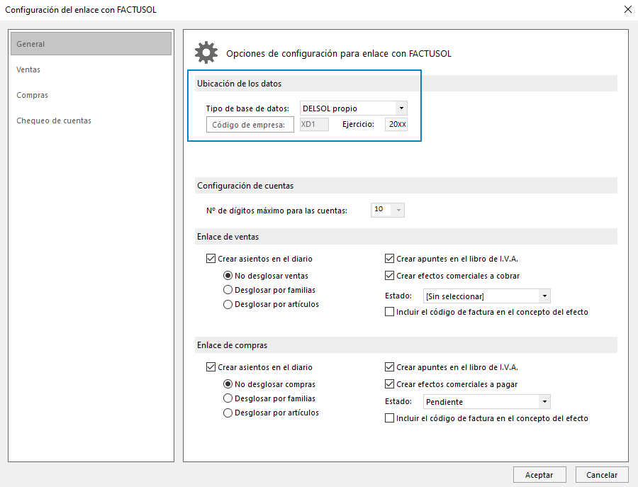Click the XD1 company code field
Image resolution: width=638 pixels, height=487 pixels.
pos(314,125)
